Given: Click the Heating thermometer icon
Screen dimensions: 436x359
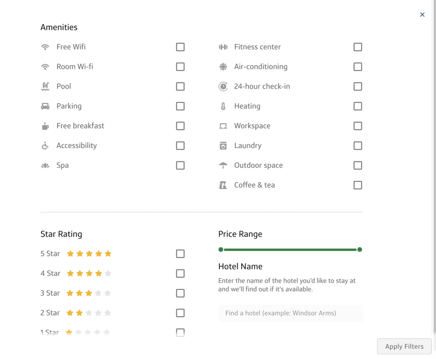Looking at the screenshot, I should (x=223, y=106).
